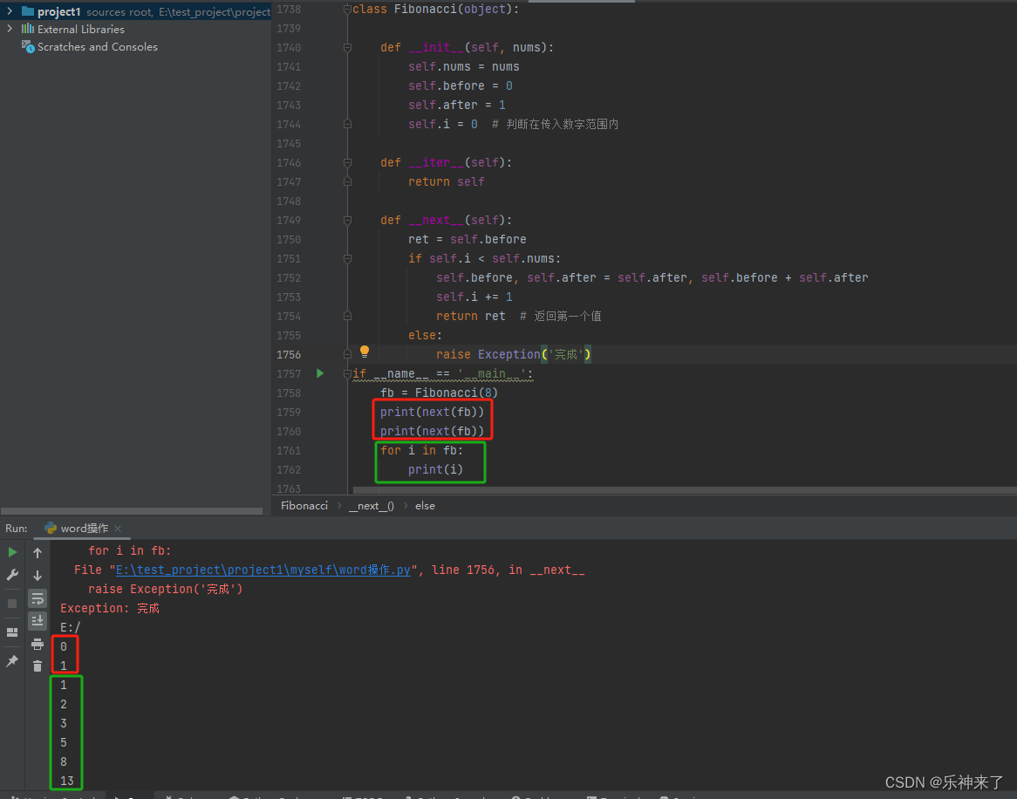Toggle scroll to end in Run console
This screenshot has width=1017, height=799.
[38, 621]
